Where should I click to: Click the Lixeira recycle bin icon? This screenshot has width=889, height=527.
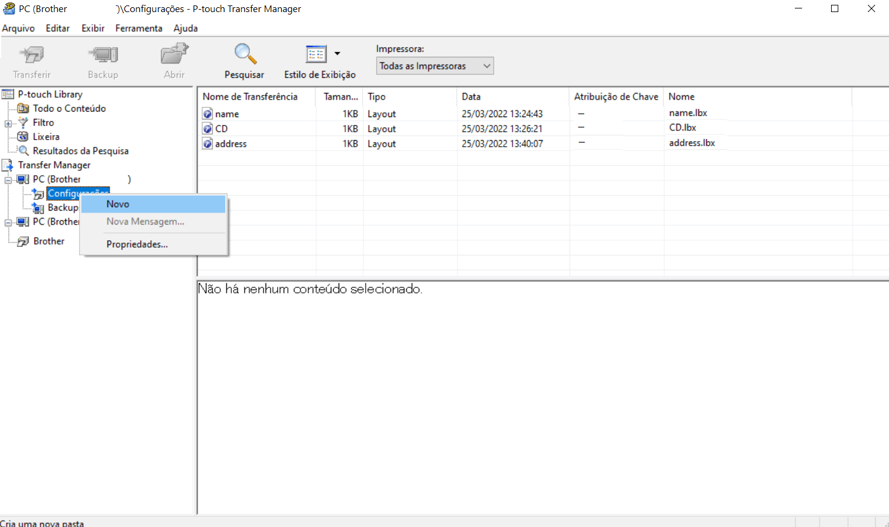(23, 137)
